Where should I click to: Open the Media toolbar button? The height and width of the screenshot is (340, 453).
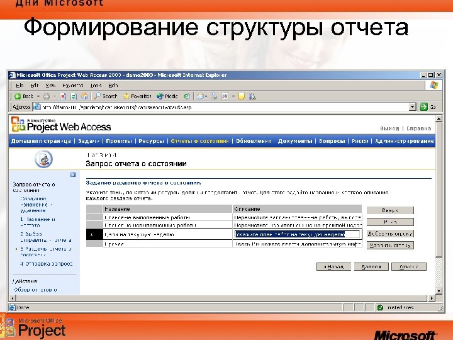[x=167, y=96]
